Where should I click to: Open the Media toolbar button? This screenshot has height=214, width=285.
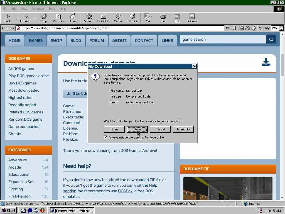pyautogui.click(x=118, y=18)
